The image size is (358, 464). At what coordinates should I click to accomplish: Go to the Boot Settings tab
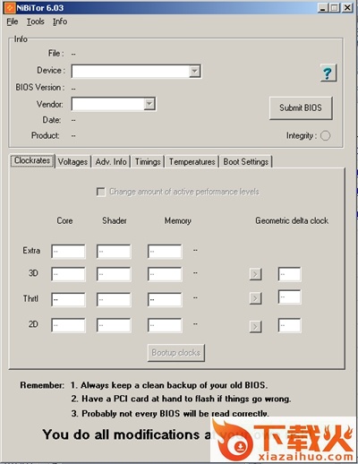click(x=246, y=161)
